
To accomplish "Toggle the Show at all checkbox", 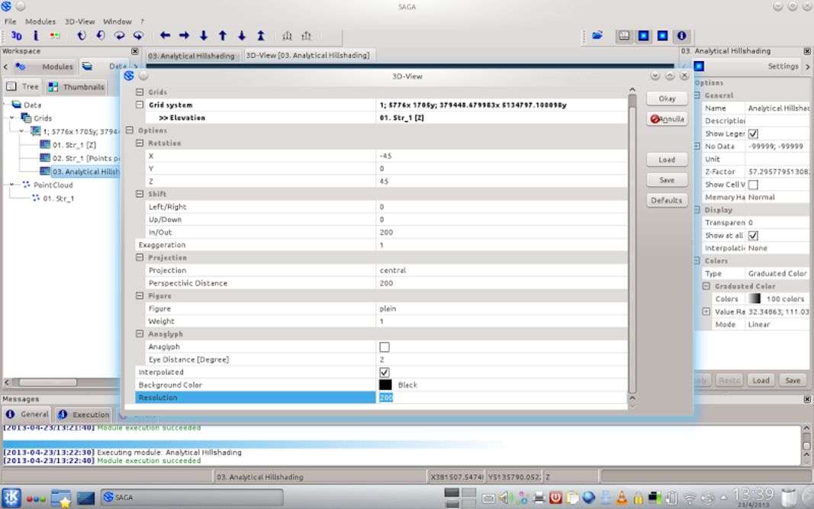I will tap(753, 236).
